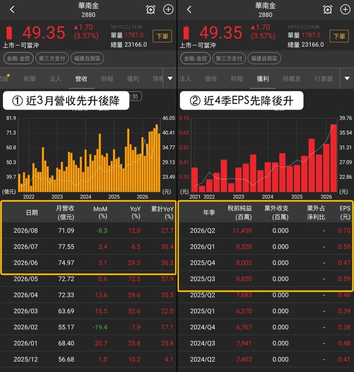Viewport: 354px width, 372px height.
Task: Click the 累計YoY column header
Action: [x=163, y=212]
